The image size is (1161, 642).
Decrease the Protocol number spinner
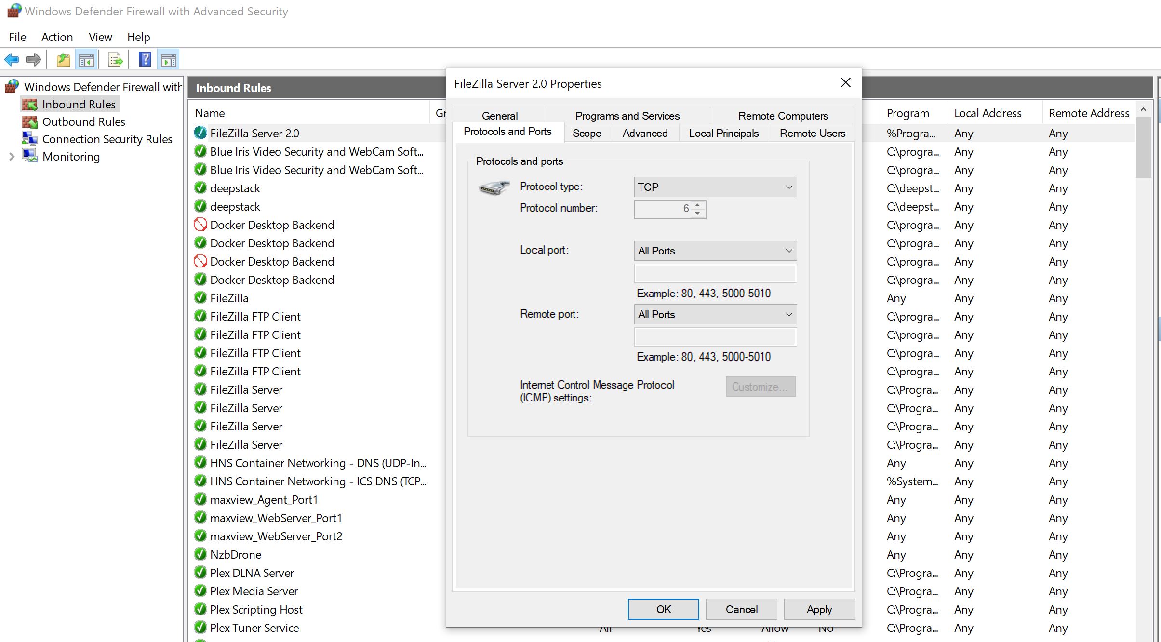[697, 214]
